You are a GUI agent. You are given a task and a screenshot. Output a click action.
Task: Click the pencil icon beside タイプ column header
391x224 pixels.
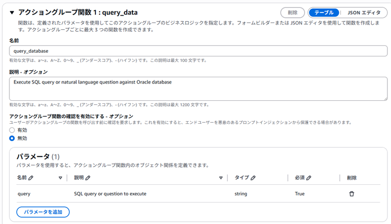point(253,178)
